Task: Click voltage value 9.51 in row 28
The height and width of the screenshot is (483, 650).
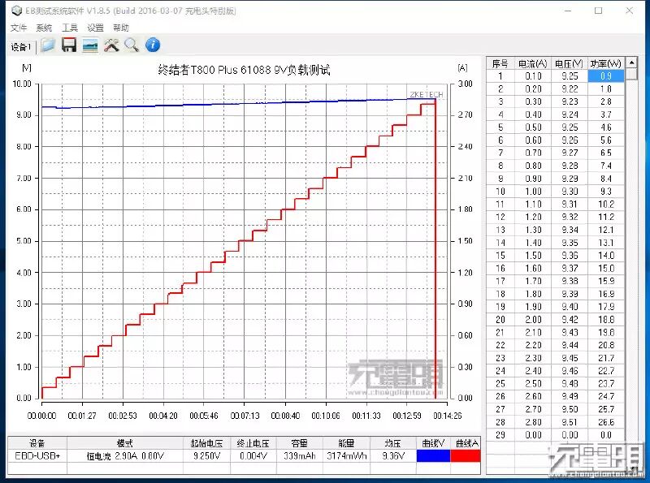Action: point(570,422)
